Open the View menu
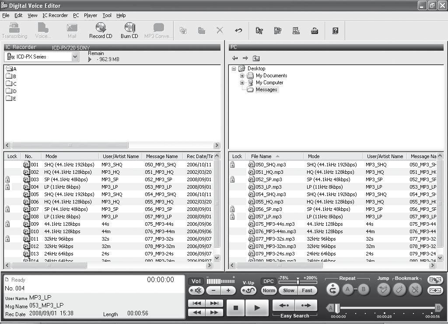Screen dimensions: 448x324 click(32, 15)
